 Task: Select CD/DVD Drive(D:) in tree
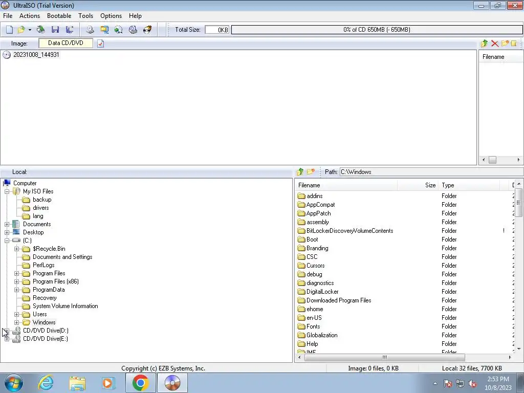46,331
